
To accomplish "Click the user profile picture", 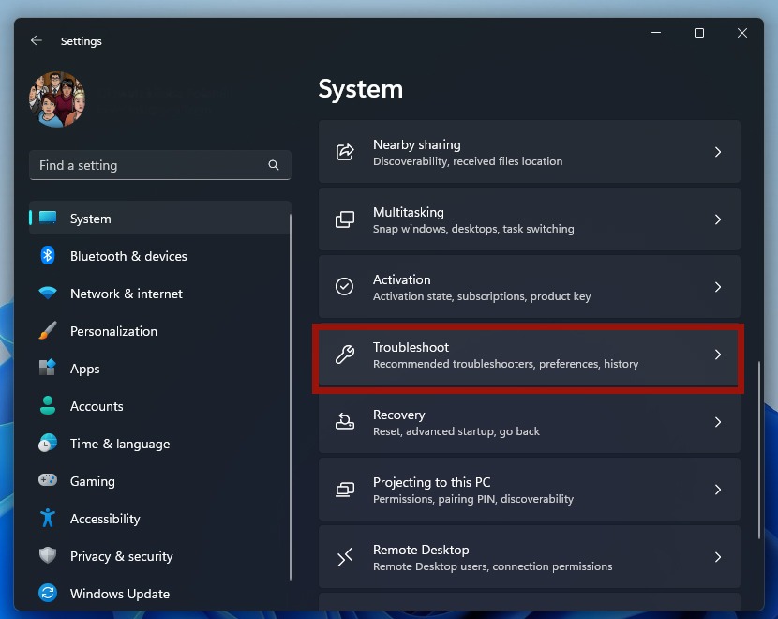I will [x=57, y=98].
